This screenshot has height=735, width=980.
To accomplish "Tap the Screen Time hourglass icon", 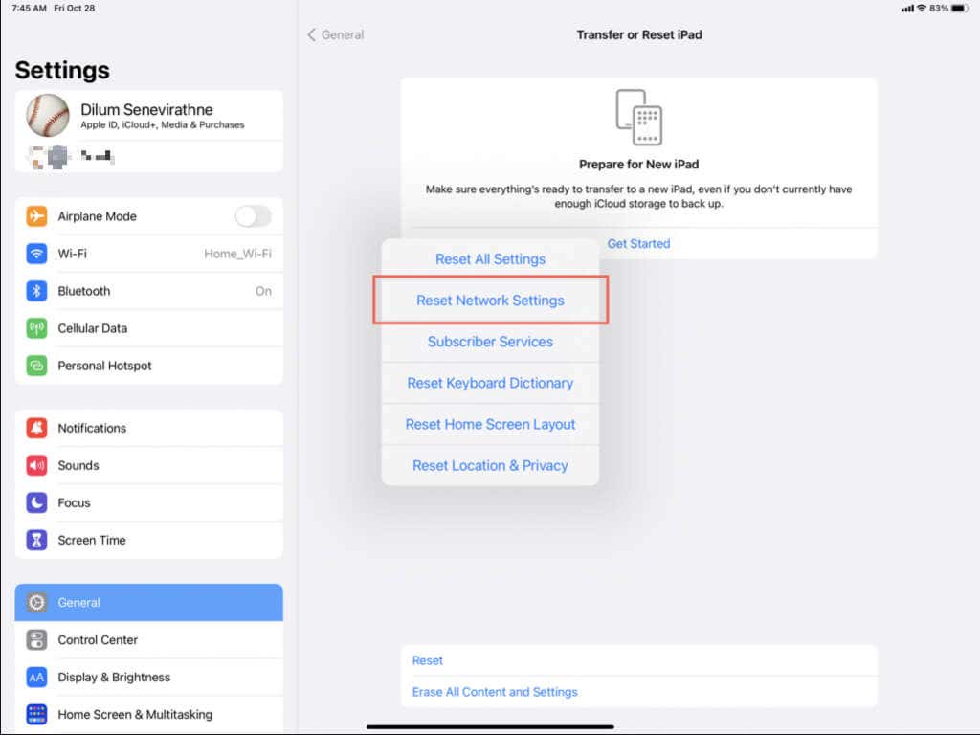I will (x=36, y=540).
